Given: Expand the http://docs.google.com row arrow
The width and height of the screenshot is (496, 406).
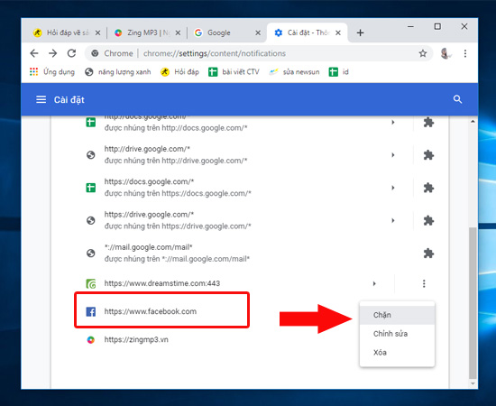Looking at the screenshot, I should 393,123.
